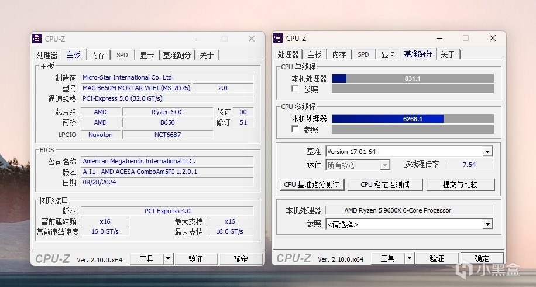Click BIOS company American Megatrends International LLC.

[167, 161]
